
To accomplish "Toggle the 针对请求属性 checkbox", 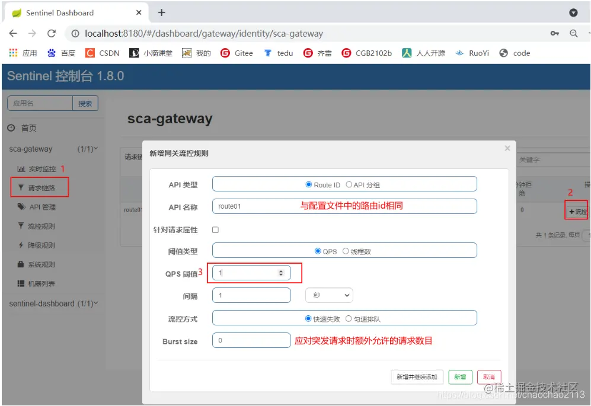I will click(216, 230).
